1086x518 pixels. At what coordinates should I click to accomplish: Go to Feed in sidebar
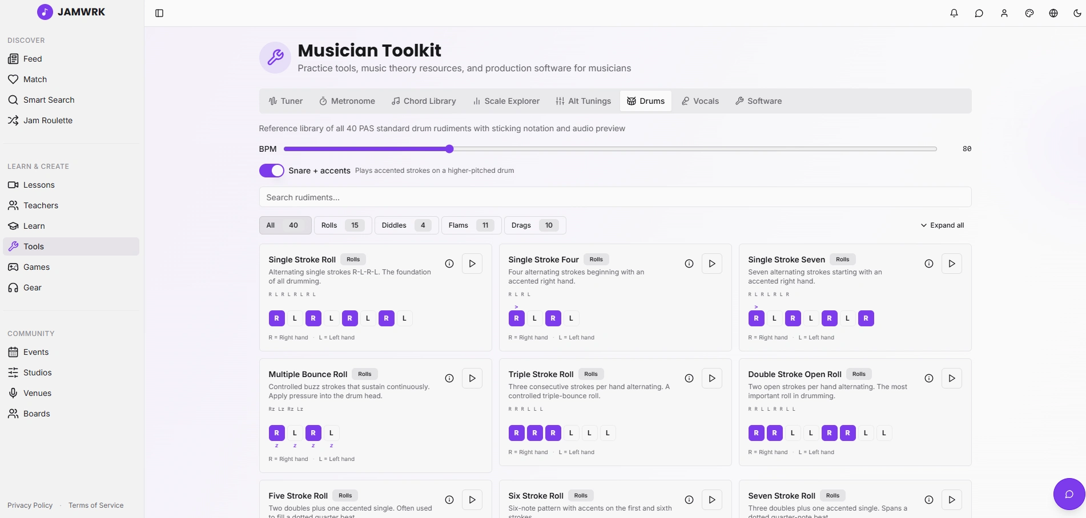(x=71, y=59)
